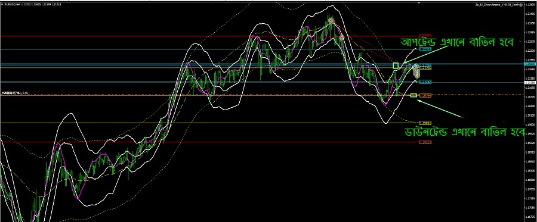Click the bottom red horizontal-line price tag
Image resolution: width=537 pixels, height=222 pixels.
tap(425, 142)
